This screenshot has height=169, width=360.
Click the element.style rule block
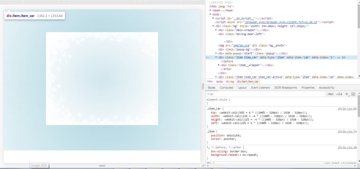tap(281, 102)
